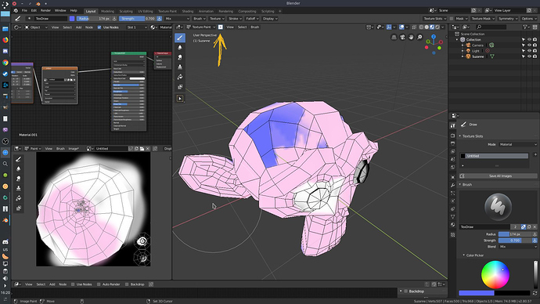Viewport: 540px width, 304px height.
Task: Open the Mode Material dropdown in Texture Slots
Action: [518, 144]
